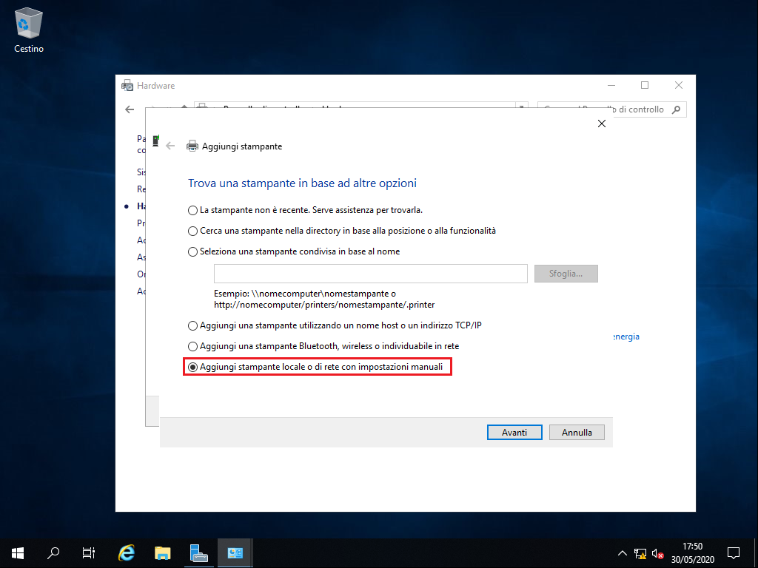Go back in the Hardware window
Screen dimensions: 758x568
point(130,109)
